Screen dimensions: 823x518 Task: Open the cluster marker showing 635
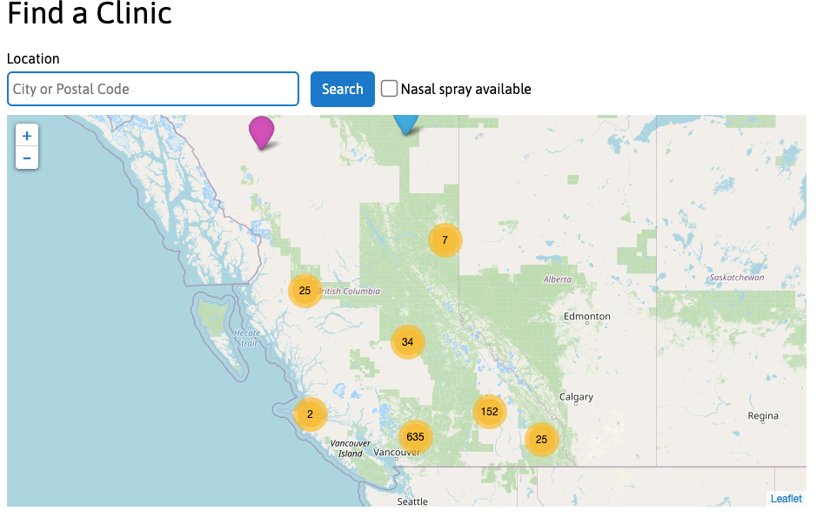point(415,437)
